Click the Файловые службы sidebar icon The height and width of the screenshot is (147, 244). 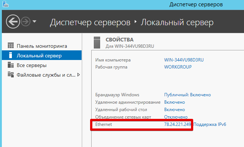[11, 74]
